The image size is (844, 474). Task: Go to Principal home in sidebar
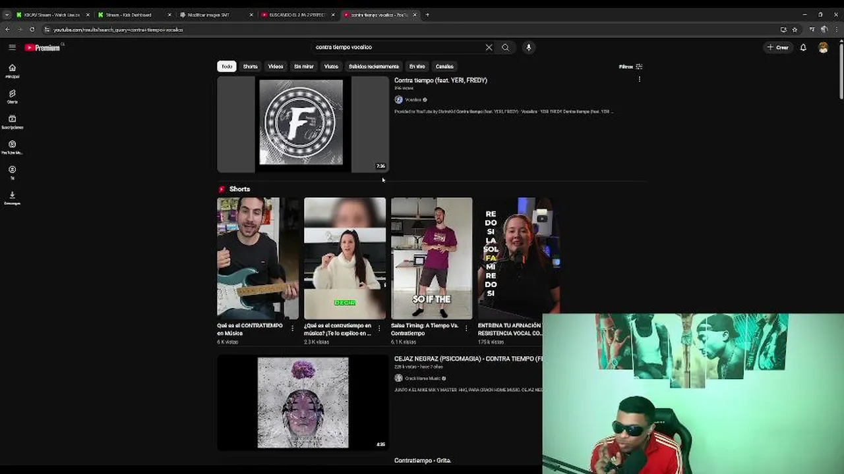[x=12, y=71]
